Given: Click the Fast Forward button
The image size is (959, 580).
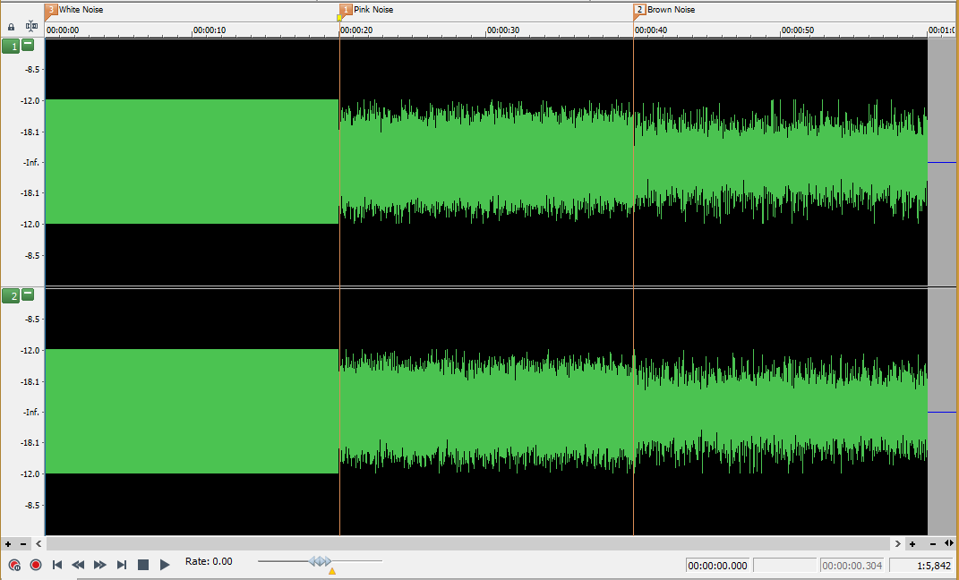Looking at the screenshot, I should (x=100, y=565).
